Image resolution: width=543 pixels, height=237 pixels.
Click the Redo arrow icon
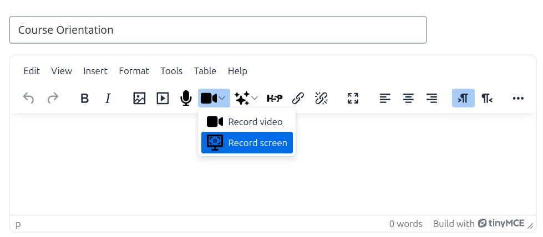click(53, 99)
